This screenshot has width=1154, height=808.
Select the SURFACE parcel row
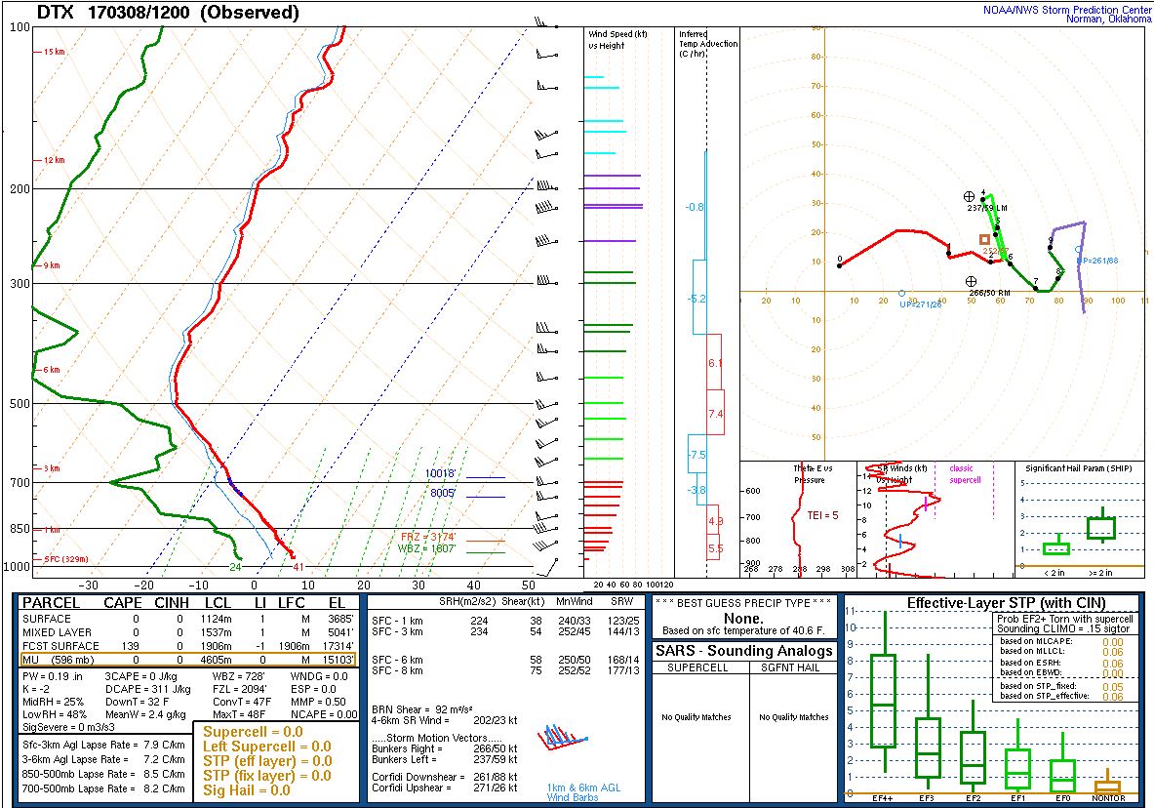(188, 620)
